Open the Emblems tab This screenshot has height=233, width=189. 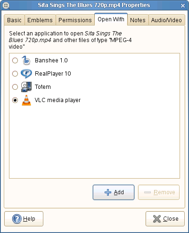[40, 20]
